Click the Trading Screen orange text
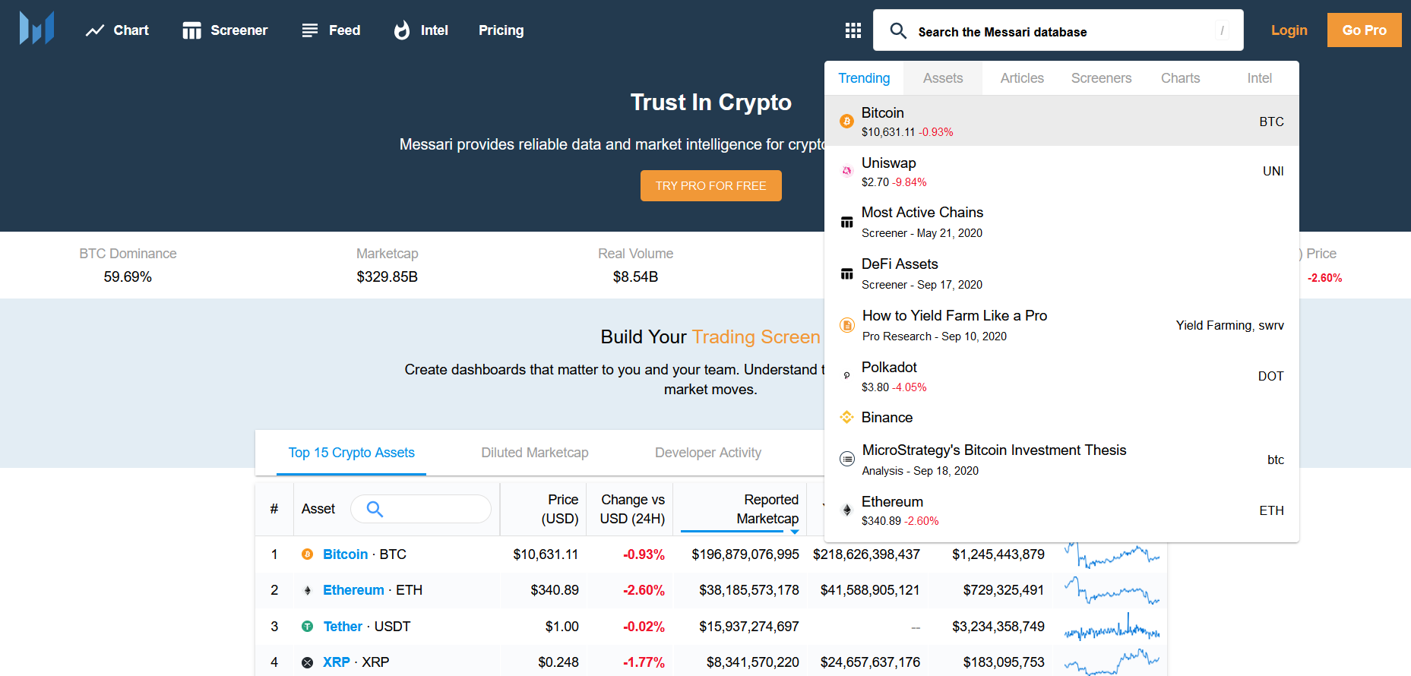 tap(756, 337)
